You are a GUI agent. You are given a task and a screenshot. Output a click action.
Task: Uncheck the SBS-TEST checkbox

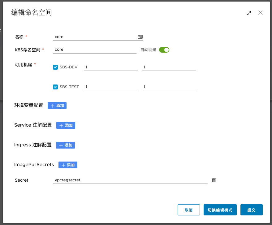(x=55, y=87)
